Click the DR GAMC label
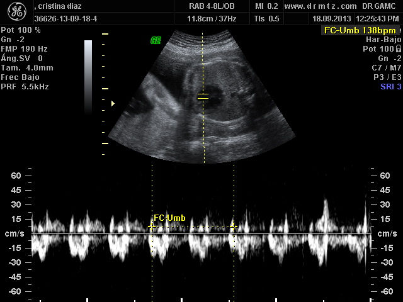Image resolution: width=403 pixels, height=302 pixels. pyautogui.click(x=379, y=6)
